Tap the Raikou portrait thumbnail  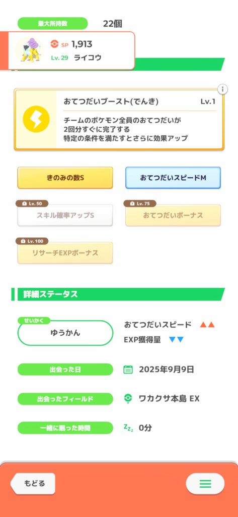click(x=30, y=50)
